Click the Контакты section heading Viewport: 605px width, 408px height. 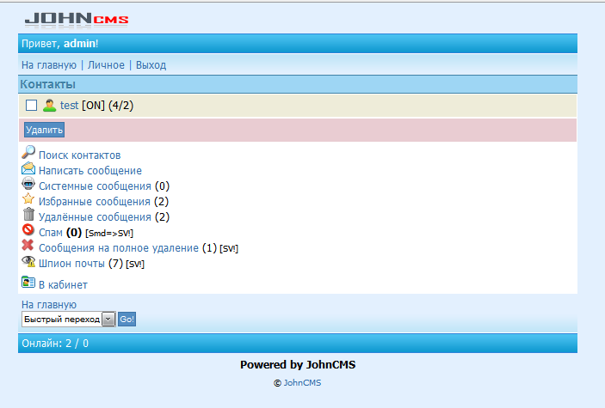pos(48,84)
